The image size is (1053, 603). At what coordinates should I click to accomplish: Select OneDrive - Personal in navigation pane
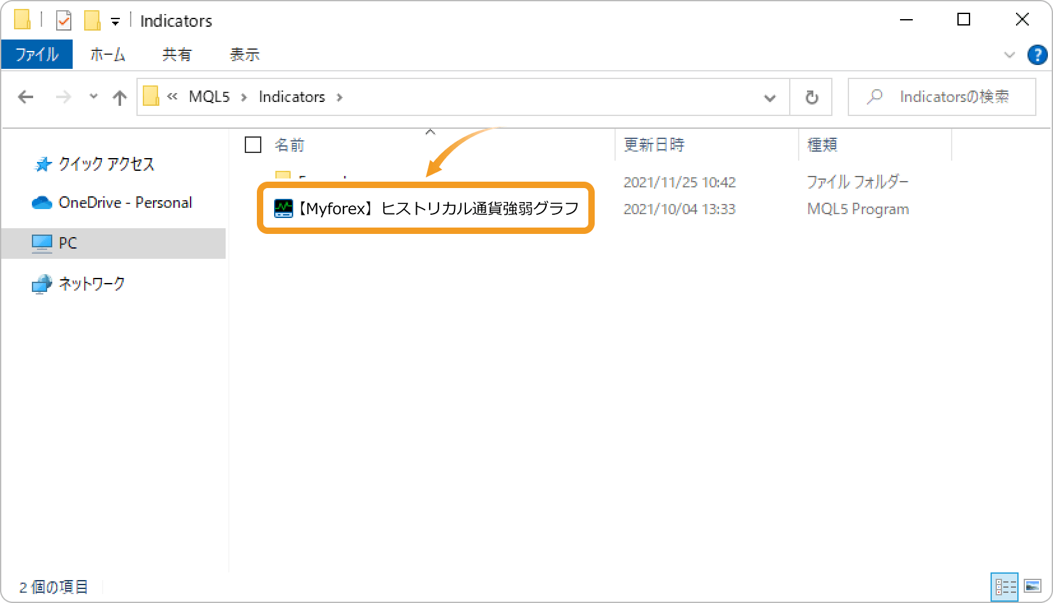[x=125, y=203]
